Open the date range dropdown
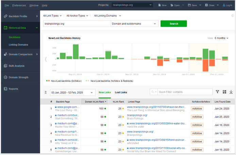 point(73,92)
